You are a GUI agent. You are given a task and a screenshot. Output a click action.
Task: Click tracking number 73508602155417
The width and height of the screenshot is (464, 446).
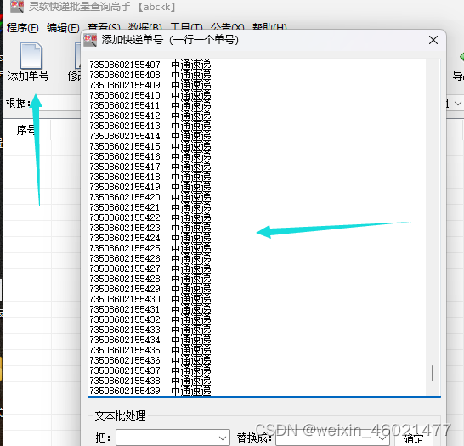pyautogui.click(x=125, y=167)
